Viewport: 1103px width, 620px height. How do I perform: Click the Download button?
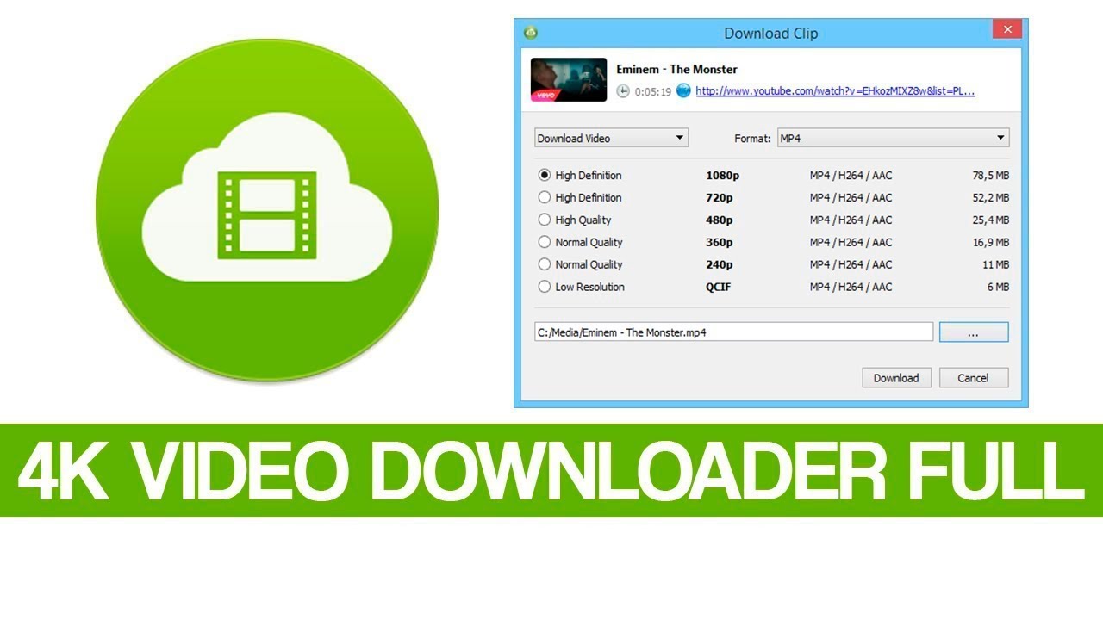point(896,378)
